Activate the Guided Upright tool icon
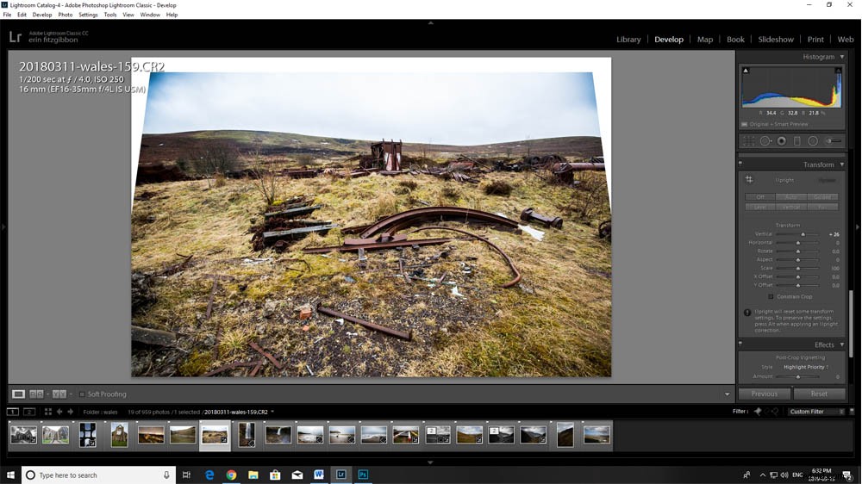The height and width of the screenshot is (484, 862). click(x=749, y=180)
